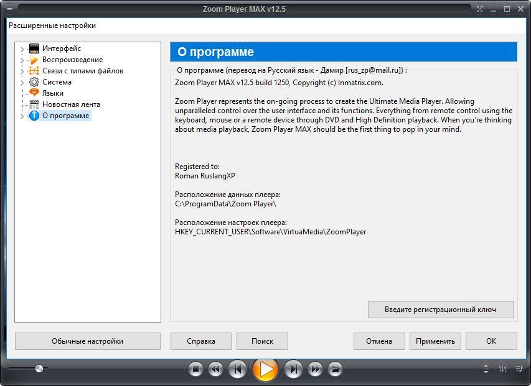Adjust the volume slider knob
The width and height of the screenshot is (531, 386).
(x=39, y=369)
